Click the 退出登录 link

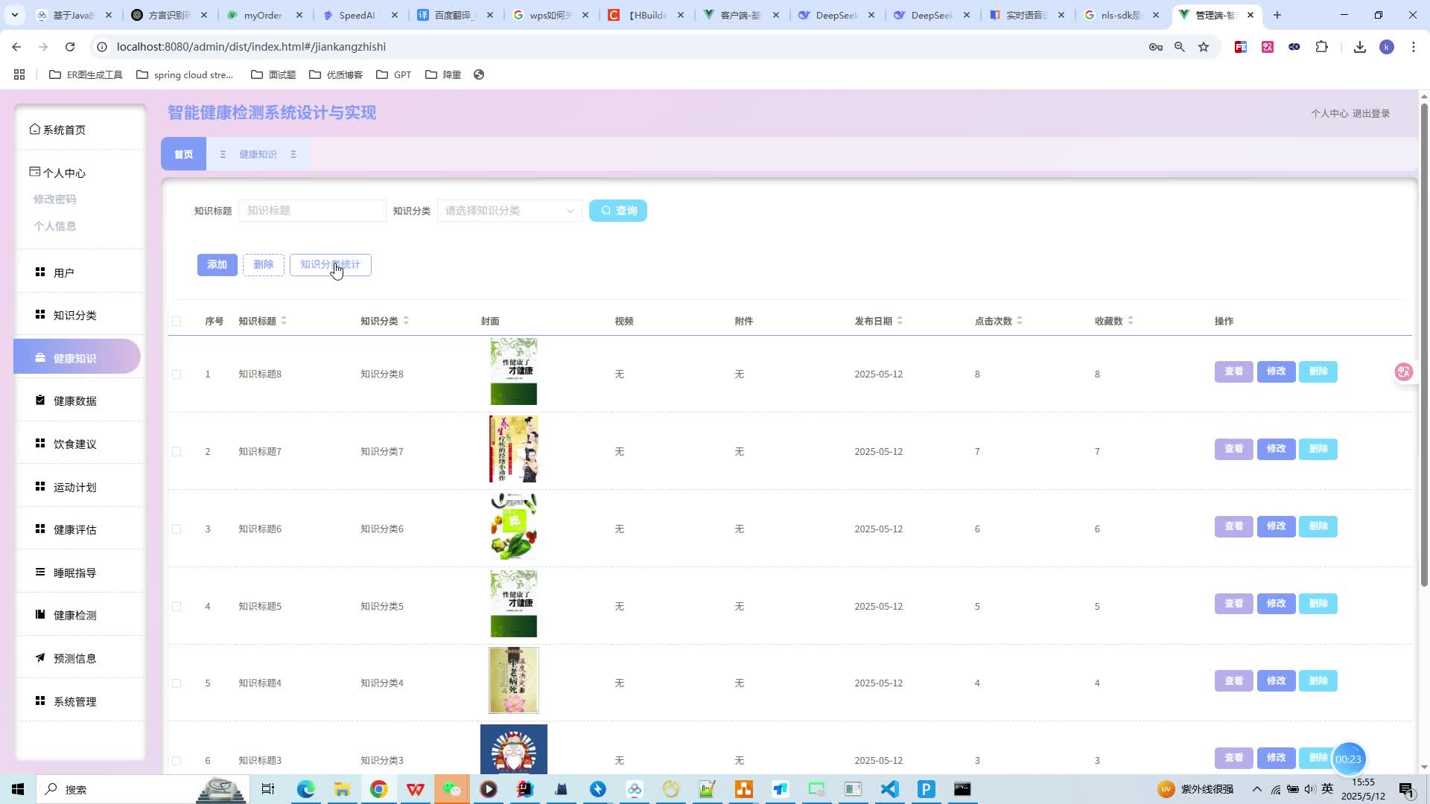[x=1371, y=114]
